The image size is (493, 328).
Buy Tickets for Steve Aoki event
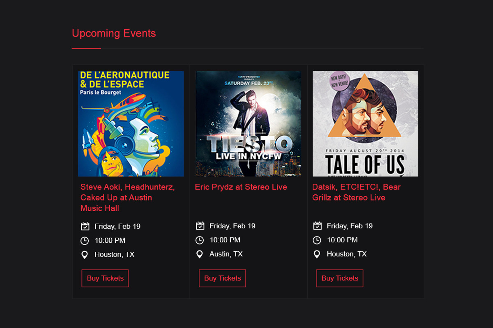tap(105, 278)
